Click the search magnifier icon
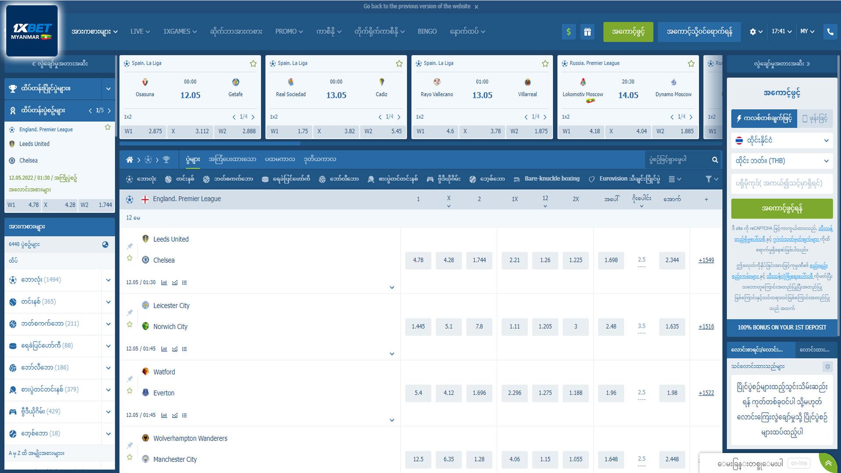This screenshot has width=841, height=473. tap(715, 160)
